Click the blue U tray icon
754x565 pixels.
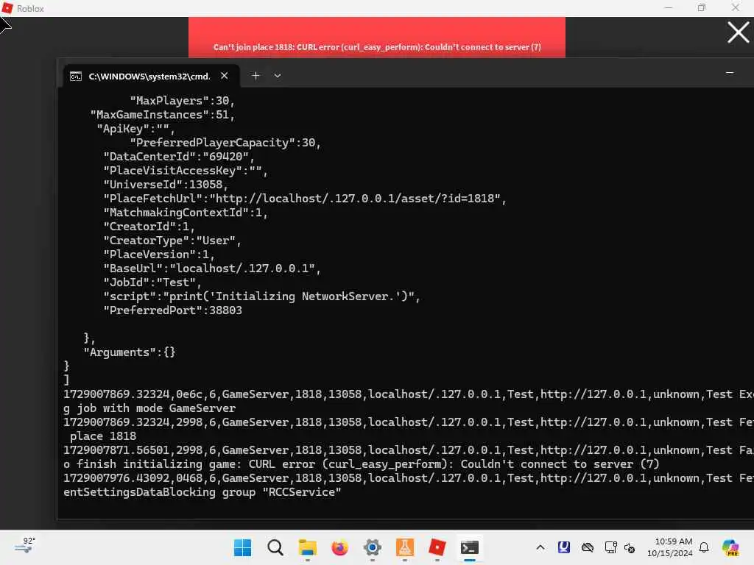[563, 547]
